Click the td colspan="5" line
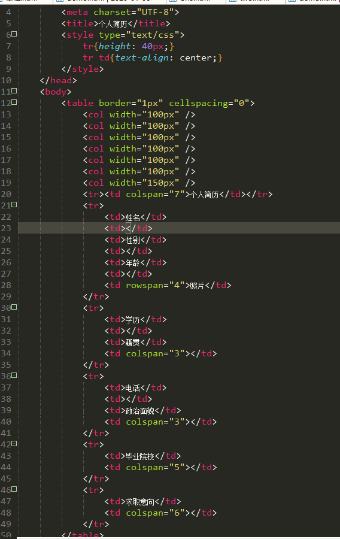The image size is (340, 539). click(x=160, y=468)
